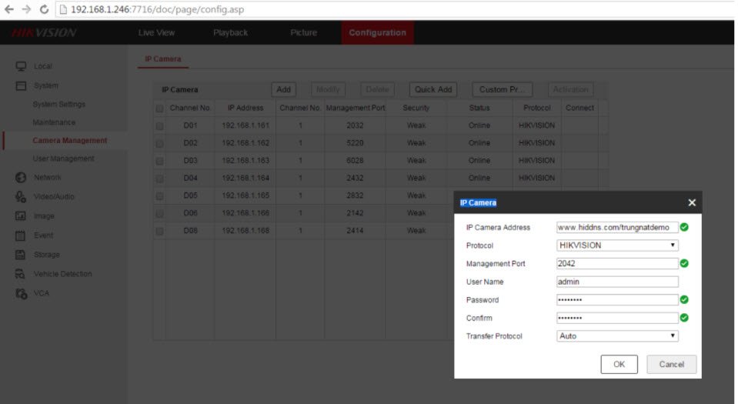Cancel the IP Camera dialog

click(671, 364)
